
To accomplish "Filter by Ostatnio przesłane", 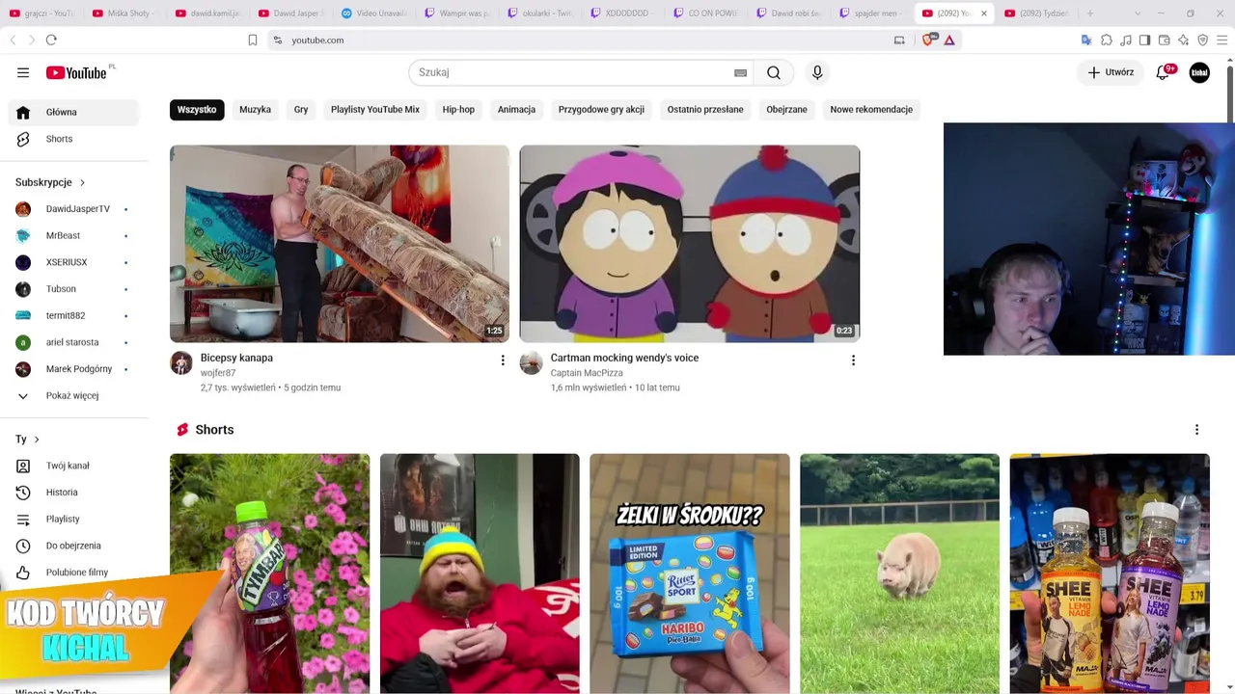I will coord(705,110).
